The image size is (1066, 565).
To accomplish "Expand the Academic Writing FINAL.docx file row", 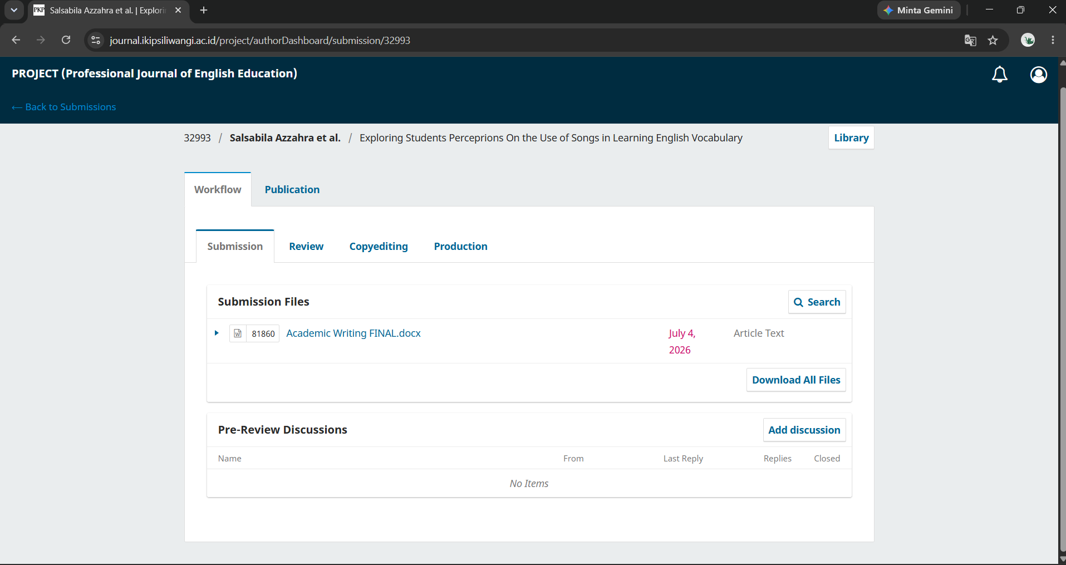I will 217,333.
